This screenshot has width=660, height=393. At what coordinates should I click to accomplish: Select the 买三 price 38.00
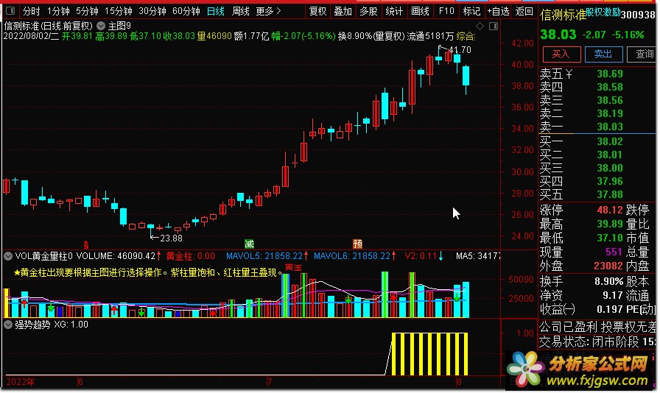click(609, 168)
